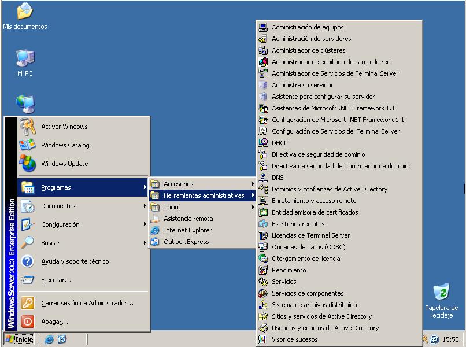Open network load balancing manager icon
The width and height of the screenshot is (466, 347).
tap(263, 62)
